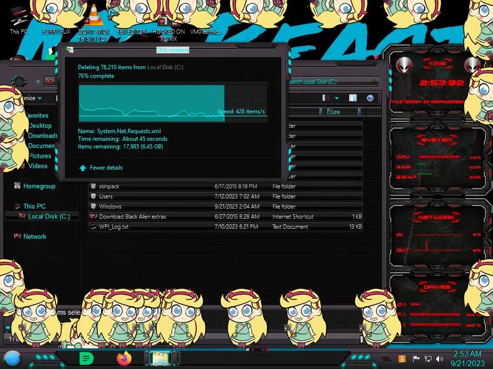Click Explorer's back navigation button
This screenshot has height=369, width=493.
click(x=19, y=82)
